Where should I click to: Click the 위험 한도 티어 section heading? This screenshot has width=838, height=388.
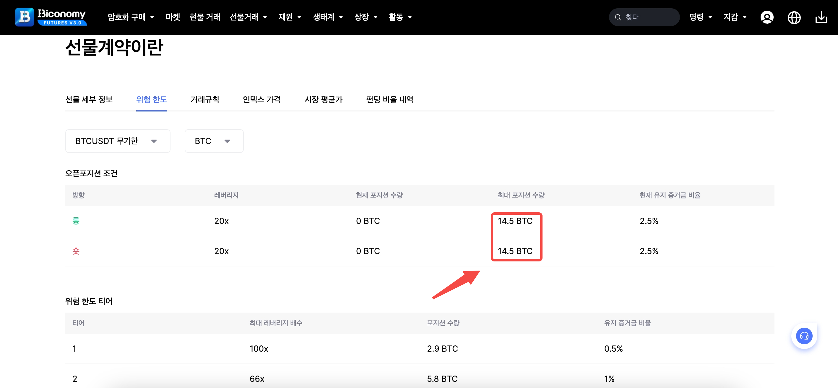point(89,301)
